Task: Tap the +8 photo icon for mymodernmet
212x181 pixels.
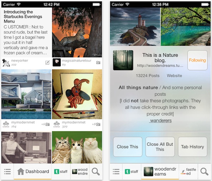Action: [96, 124]
